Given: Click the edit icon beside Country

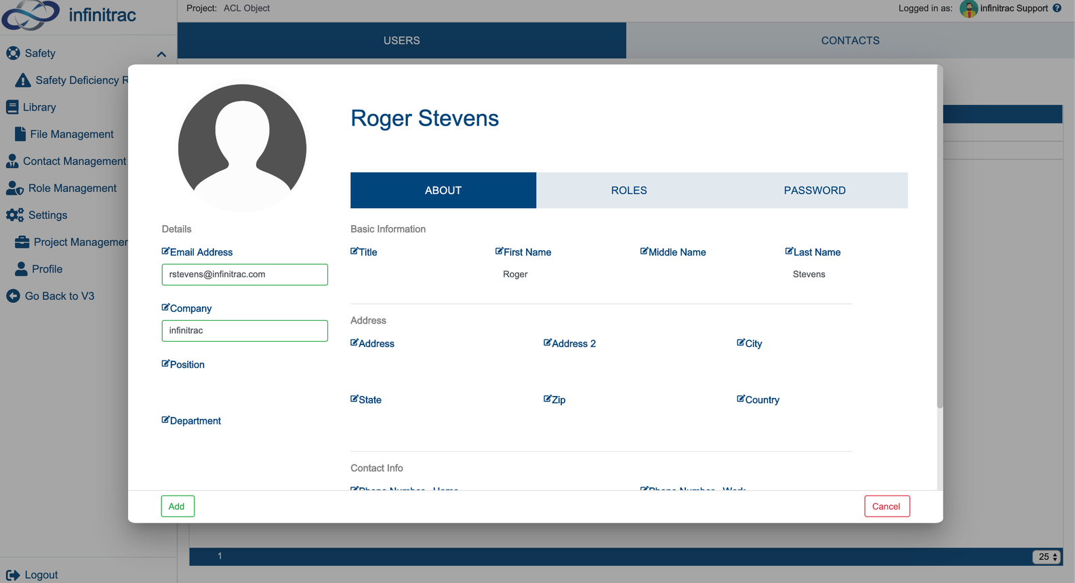Looking at the screenshot, I should click(741, 399).
